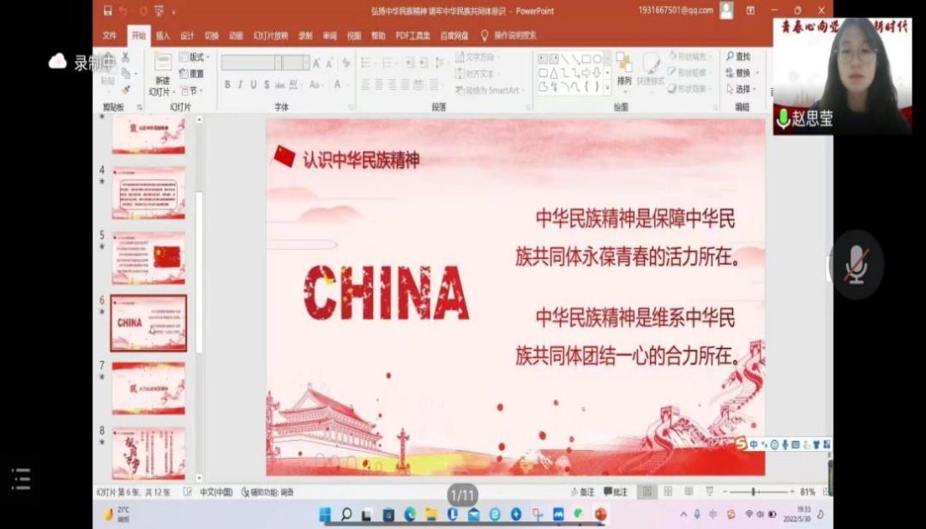The image size is (926, 529).
Task: Toggle Italic formatting
Action: click(240, 85)
